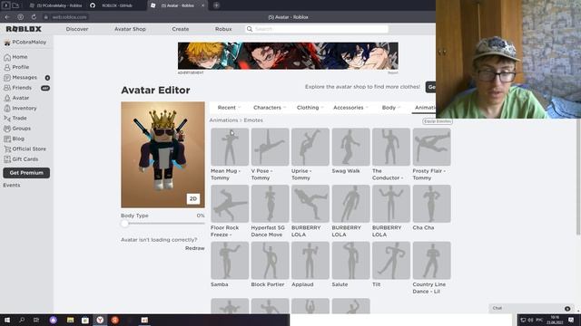Image resolution: width=581 pixels, height=326 pixels.
Task: Toggle avatar view with 2D button
Action: [193, 199]
